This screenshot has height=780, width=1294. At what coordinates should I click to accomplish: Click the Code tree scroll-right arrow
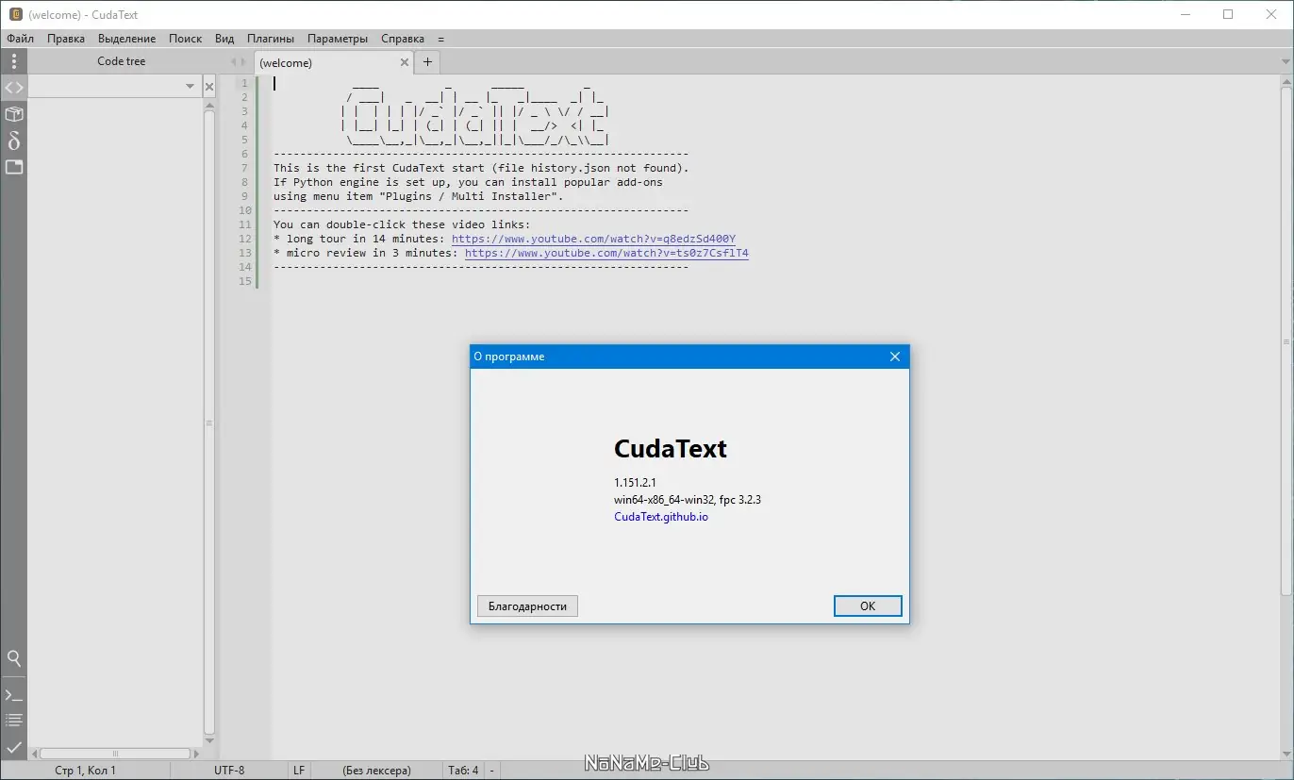pyautogui.click(x=196, y=754)
